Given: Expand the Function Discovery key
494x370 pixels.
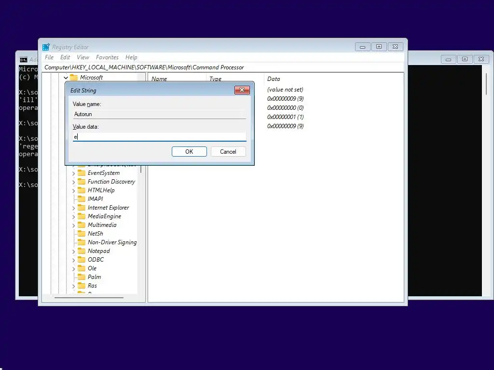Looking at the screenshot, I should point(73,182).
